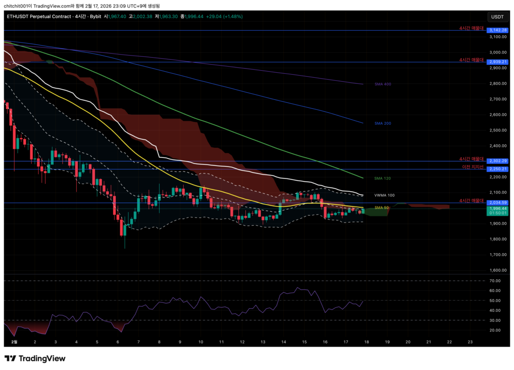
Task: Select the 3,142.28 price level tag
Action: pos(497,31)
